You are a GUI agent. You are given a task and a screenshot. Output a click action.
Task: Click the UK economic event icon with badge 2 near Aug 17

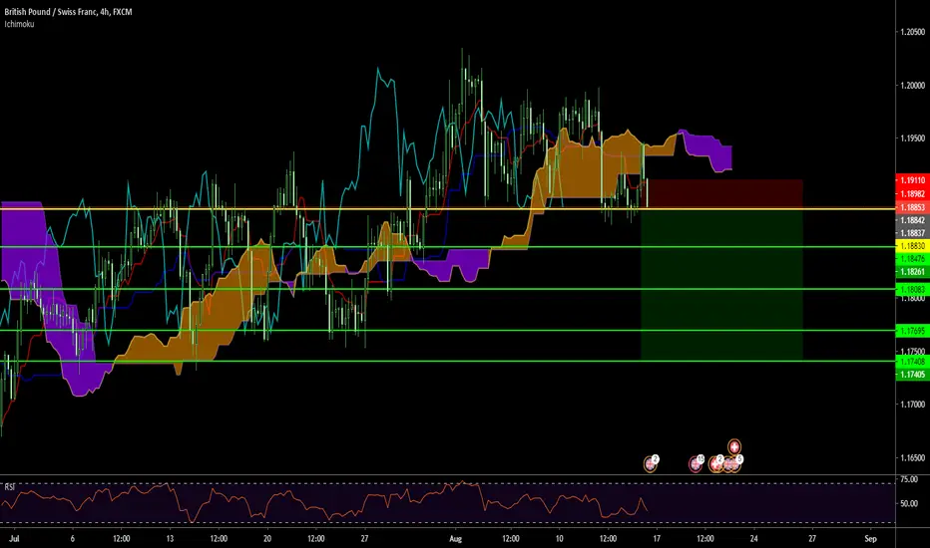(x=651, y=464)
